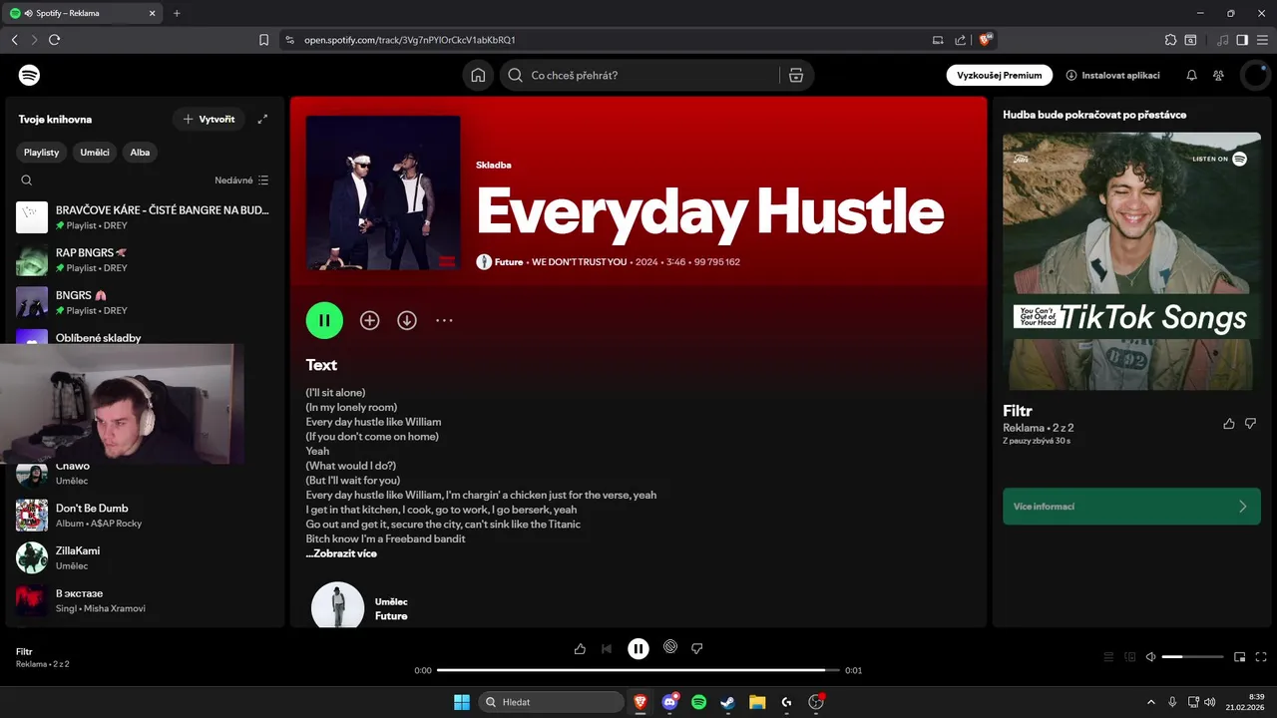The width and height of the screenshot is (1277, 718).
Task: Open browser extensions puzzle icon
Action: [1170, 40]
